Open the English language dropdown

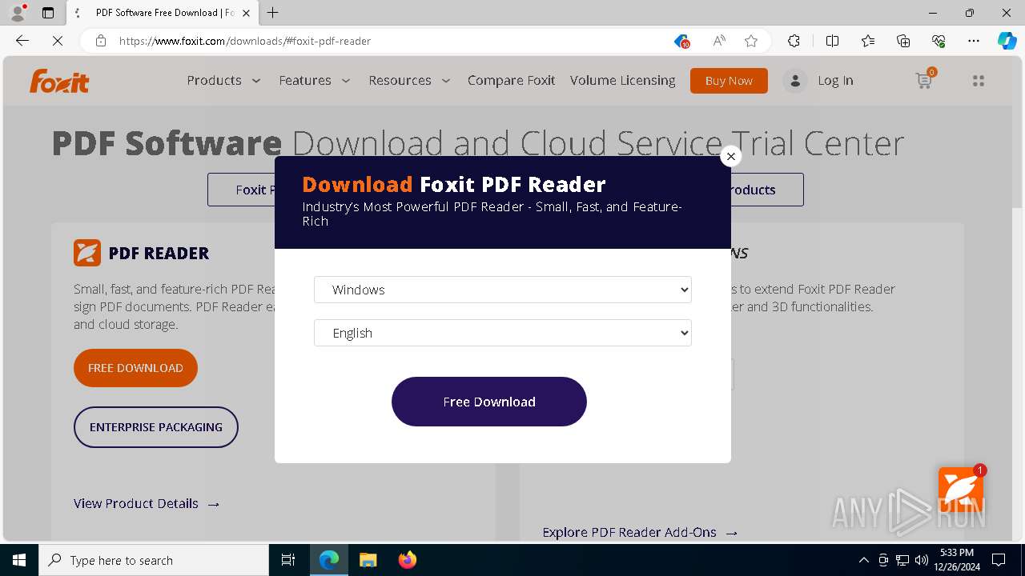(503, 333)
